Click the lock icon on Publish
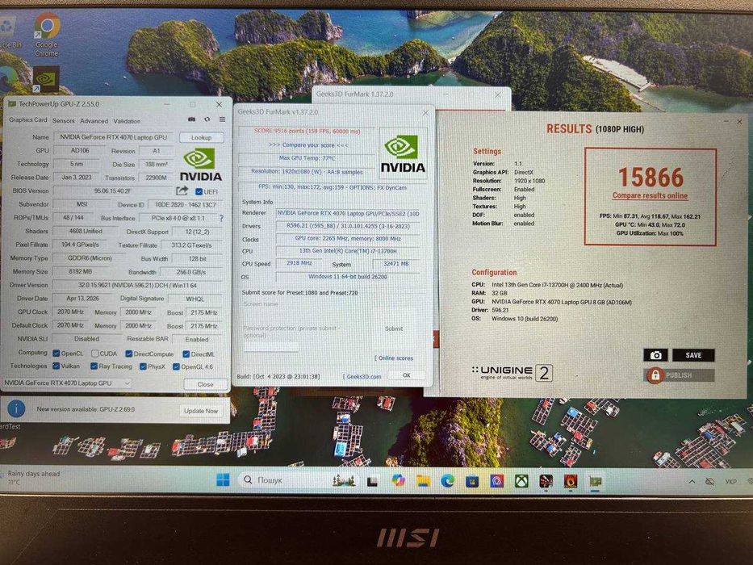The image size is (753, 565). (655, 375)
